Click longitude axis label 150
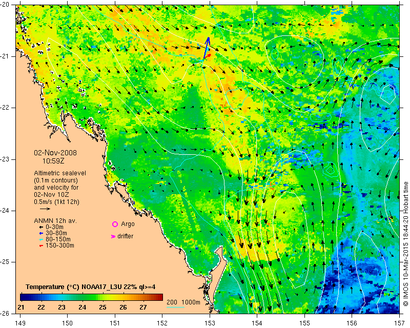This screenshot has width=410, height=328. click(67, 323)
